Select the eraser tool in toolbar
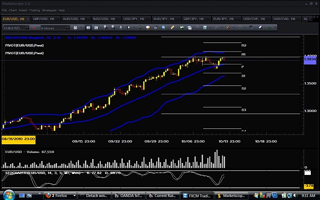 pos(261,27)
